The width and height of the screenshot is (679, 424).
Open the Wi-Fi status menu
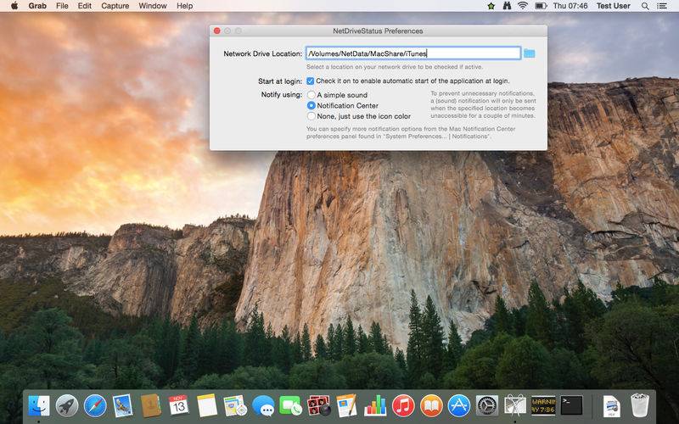coord(523,6)
